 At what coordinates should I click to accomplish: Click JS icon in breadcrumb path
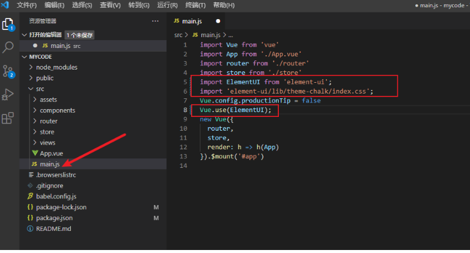(195, 35)
